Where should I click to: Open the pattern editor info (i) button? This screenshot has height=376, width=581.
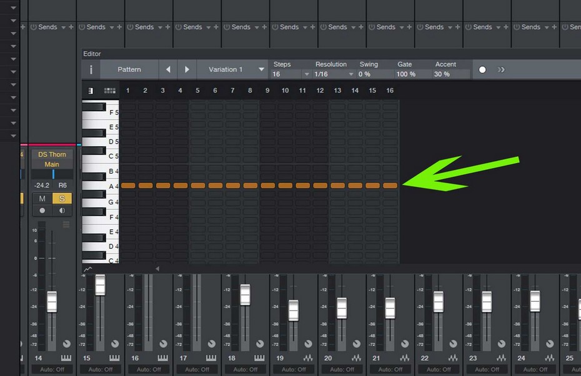click(x=91, y=69)
